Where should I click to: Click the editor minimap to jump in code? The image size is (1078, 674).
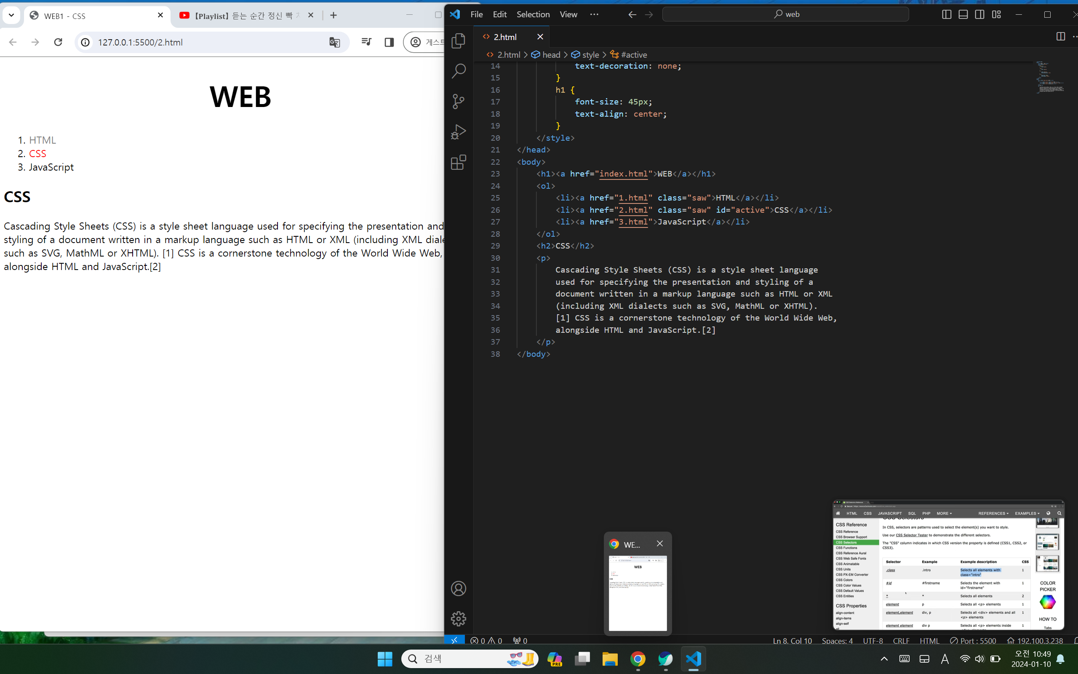coord(1049,77)
